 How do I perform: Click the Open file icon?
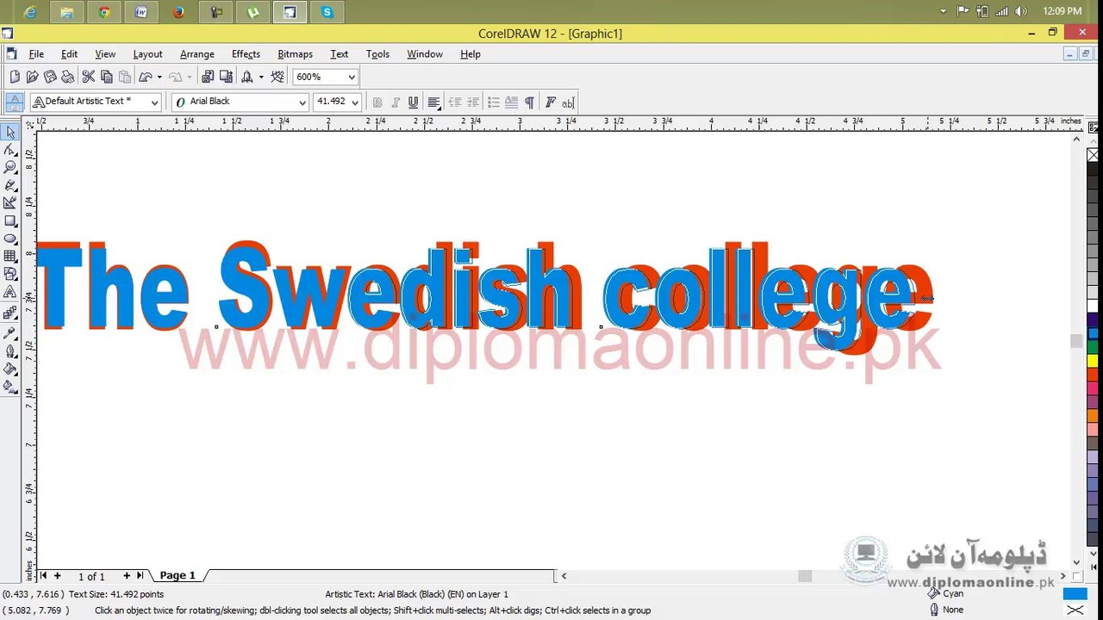click(32, 77)
